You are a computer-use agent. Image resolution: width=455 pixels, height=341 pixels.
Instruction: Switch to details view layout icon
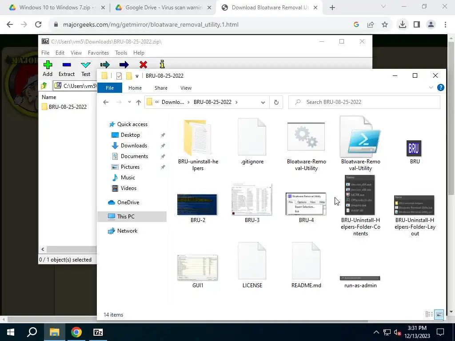click(429, 314)
